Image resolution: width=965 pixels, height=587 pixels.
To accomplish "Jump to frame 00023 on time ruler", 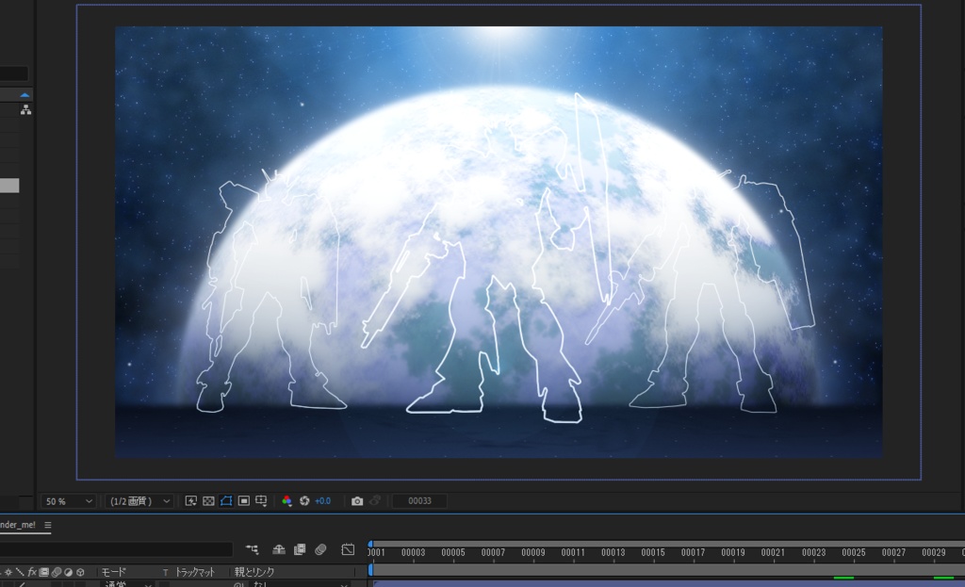I will pos(813,552).
